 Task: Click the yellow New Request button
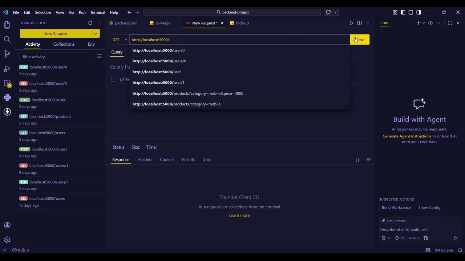click(x=56, y=33)
